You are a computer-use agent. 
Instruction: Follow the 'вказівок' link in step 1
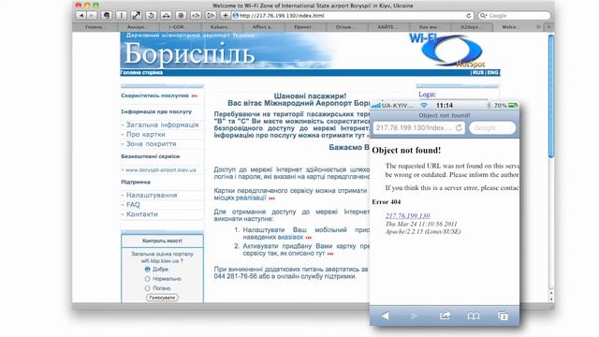click(x=290, y=237)
